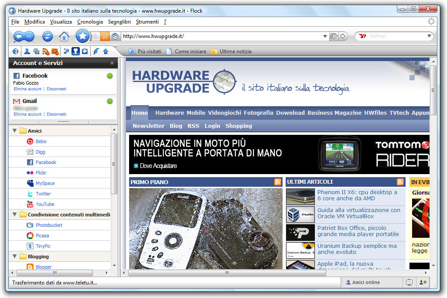Click the person status icon in the status bar
This screenshot has height=298, width=447.
pyautogui.click(x=423, y=282)
